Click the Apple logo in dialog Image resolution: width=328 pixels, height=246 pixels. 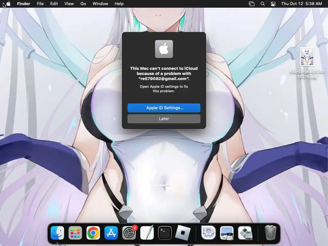point(164,49)
